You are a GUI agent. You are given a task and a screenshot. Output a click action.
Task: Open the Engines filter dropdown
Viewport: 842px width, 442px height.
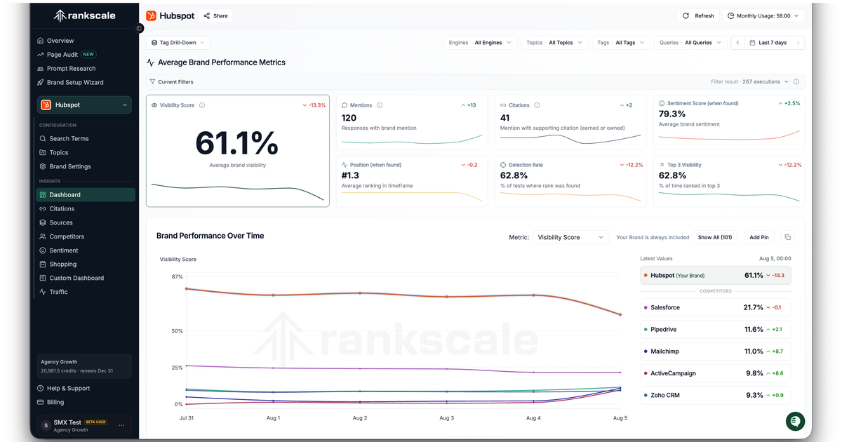(481, 43)
